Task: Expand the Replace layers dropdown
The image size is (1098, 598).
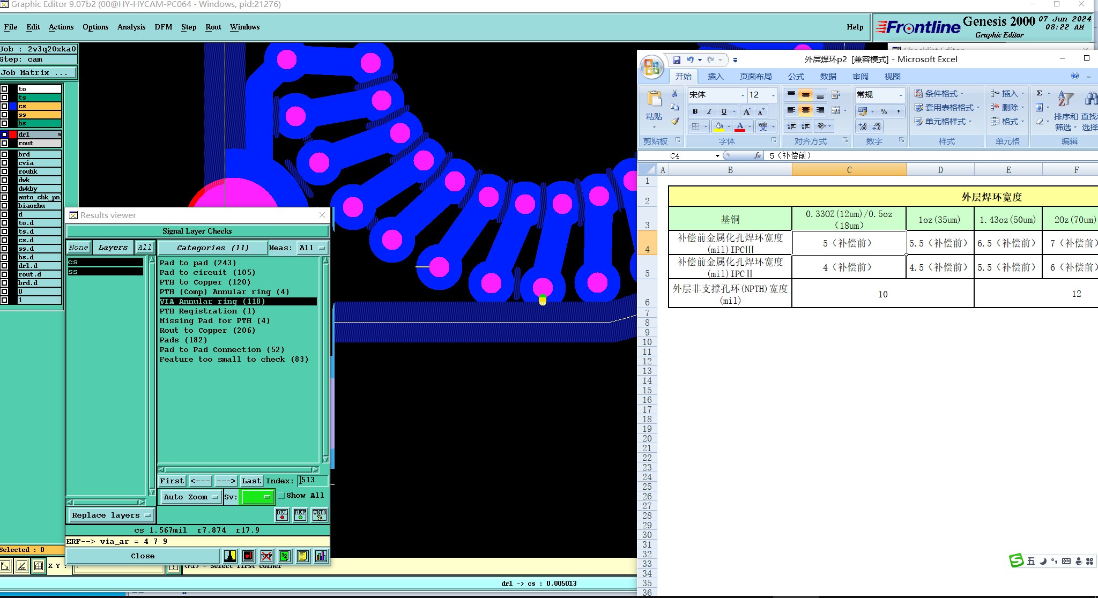Action: coord(110,515)
